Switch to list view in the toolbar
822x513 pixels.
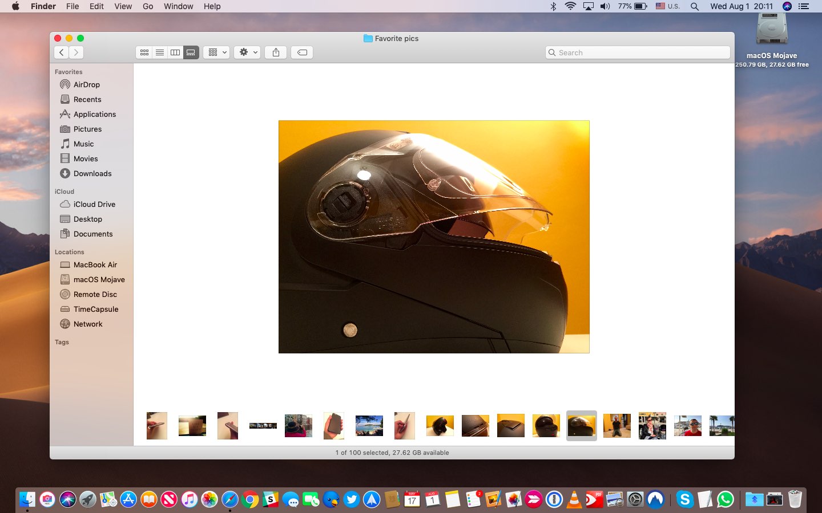160,52
